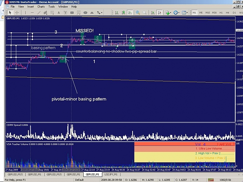
Task: Switch to Line Chart display
Action: click(x=130, y=13)
